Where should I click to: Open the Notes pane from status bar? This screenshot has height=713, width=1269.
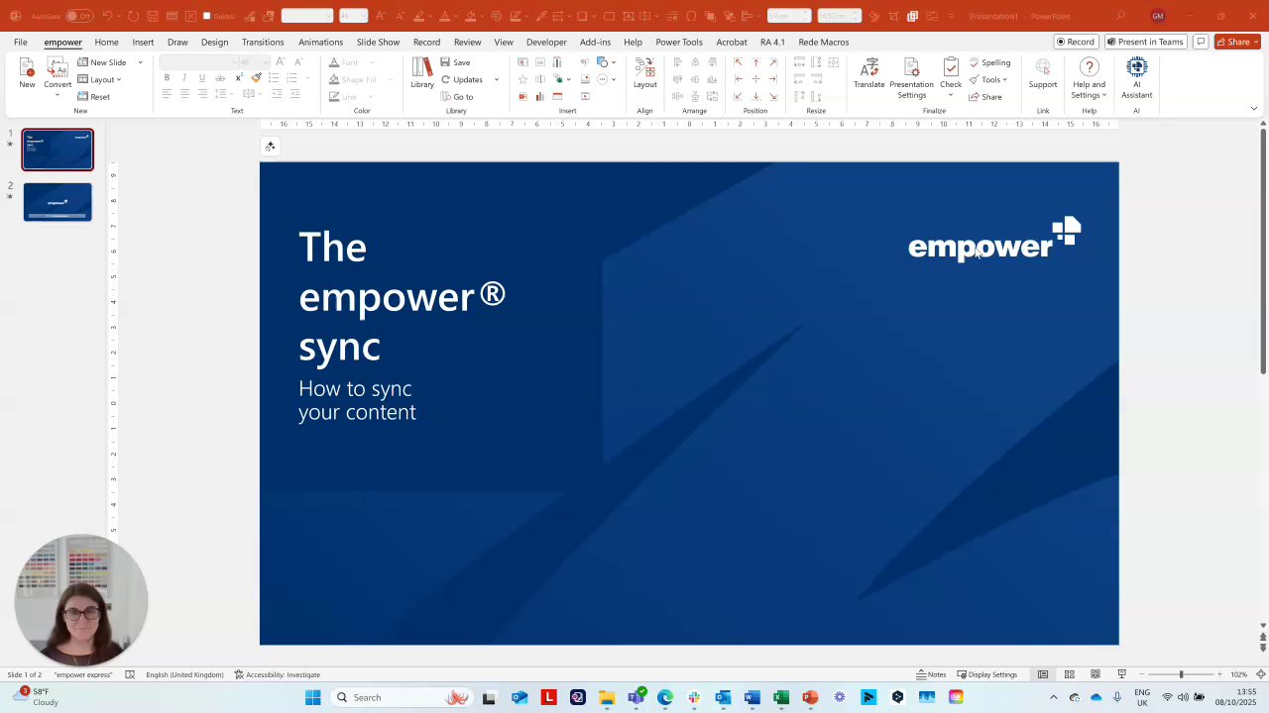pos(931,674)
